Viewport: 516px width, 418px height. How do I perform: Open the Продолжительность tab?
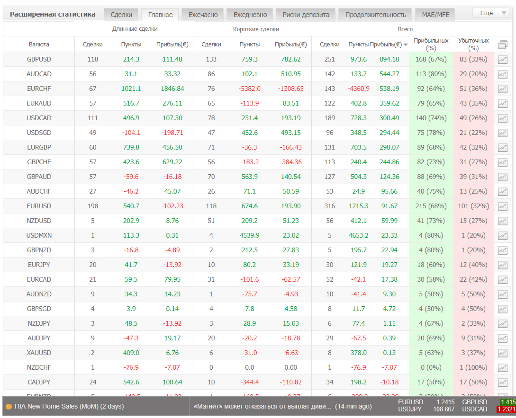(375, 15)
